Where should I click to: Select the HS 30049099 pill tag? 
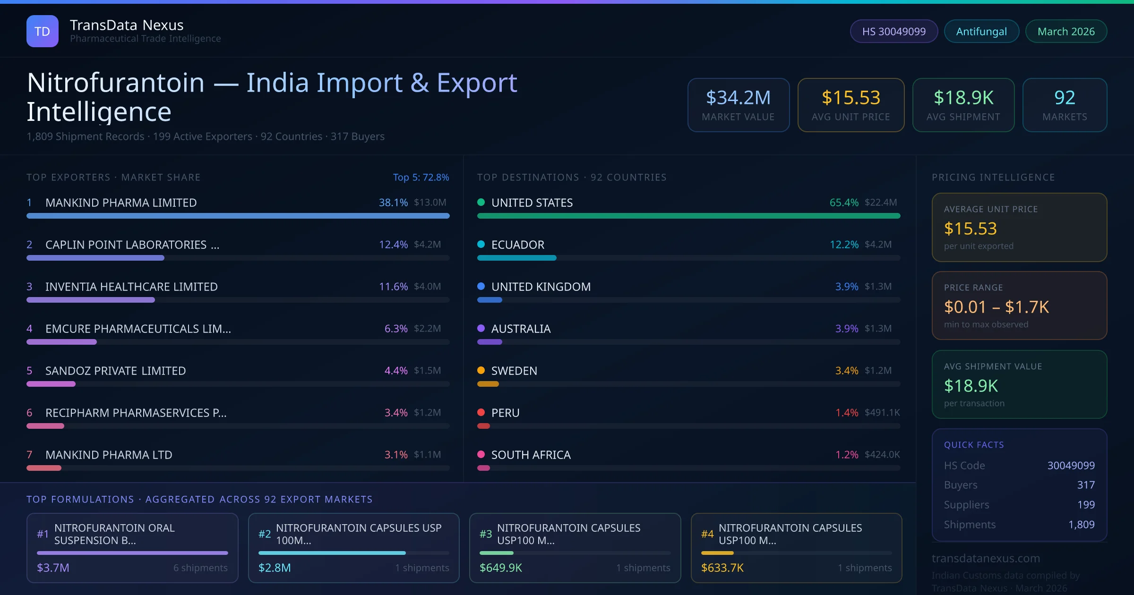pos(893,31)
